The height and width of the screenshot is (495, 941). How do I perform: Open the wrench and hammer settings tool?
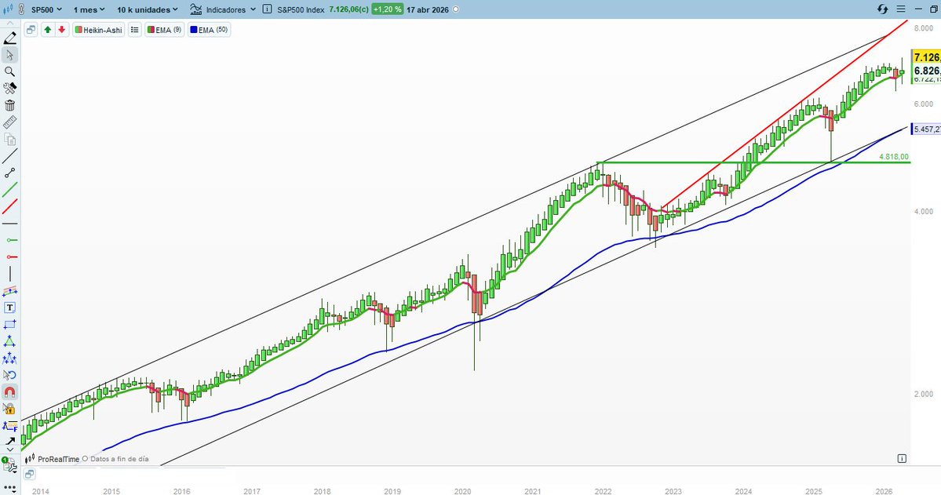(9, 88)
